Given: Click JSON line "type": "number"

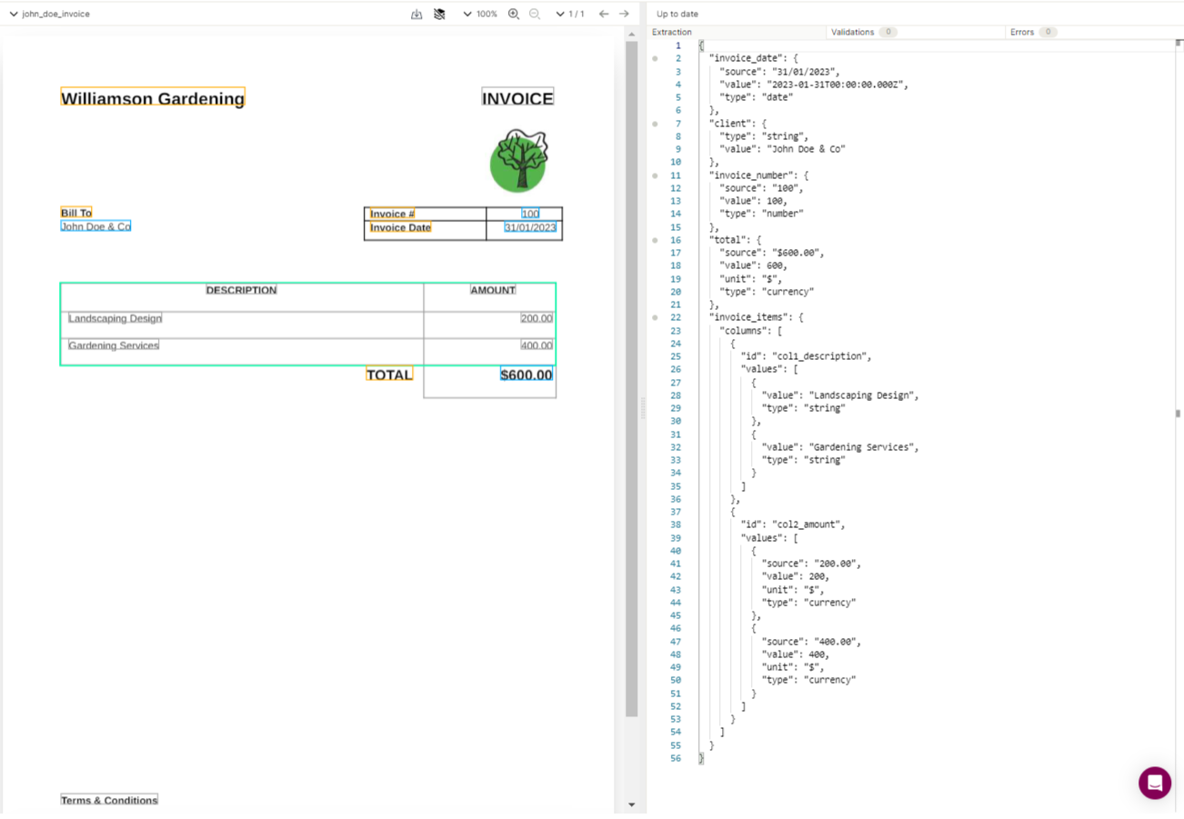Looking at the screenshot, I should click(x=761, y=214).
